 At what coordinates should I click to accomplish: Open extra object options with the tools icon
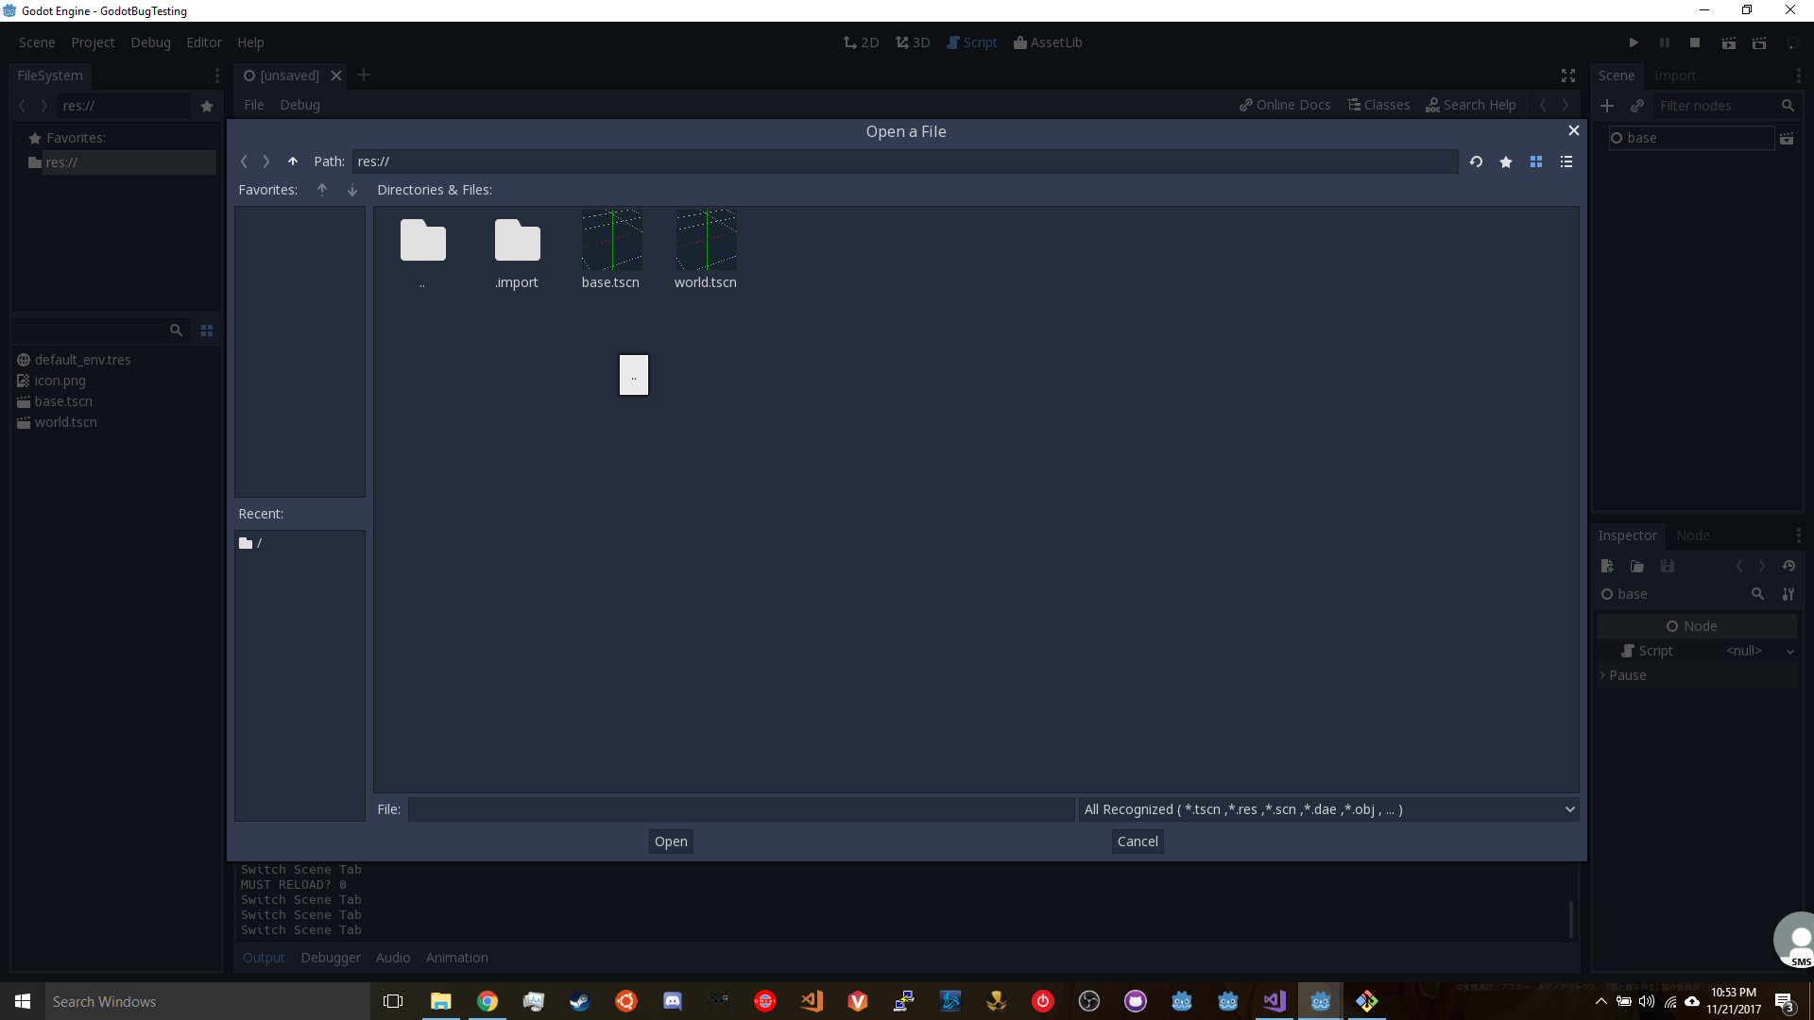(1788, 594)
